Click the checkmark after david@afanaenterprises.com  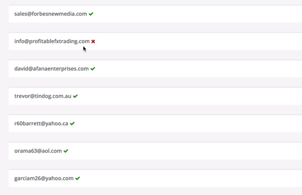[93, 68]
